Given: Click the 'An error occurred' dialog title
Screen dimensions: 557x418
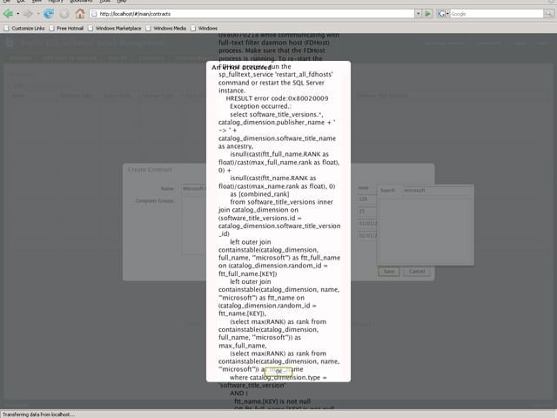Looking at the screenshot, I should pos(242,68).
